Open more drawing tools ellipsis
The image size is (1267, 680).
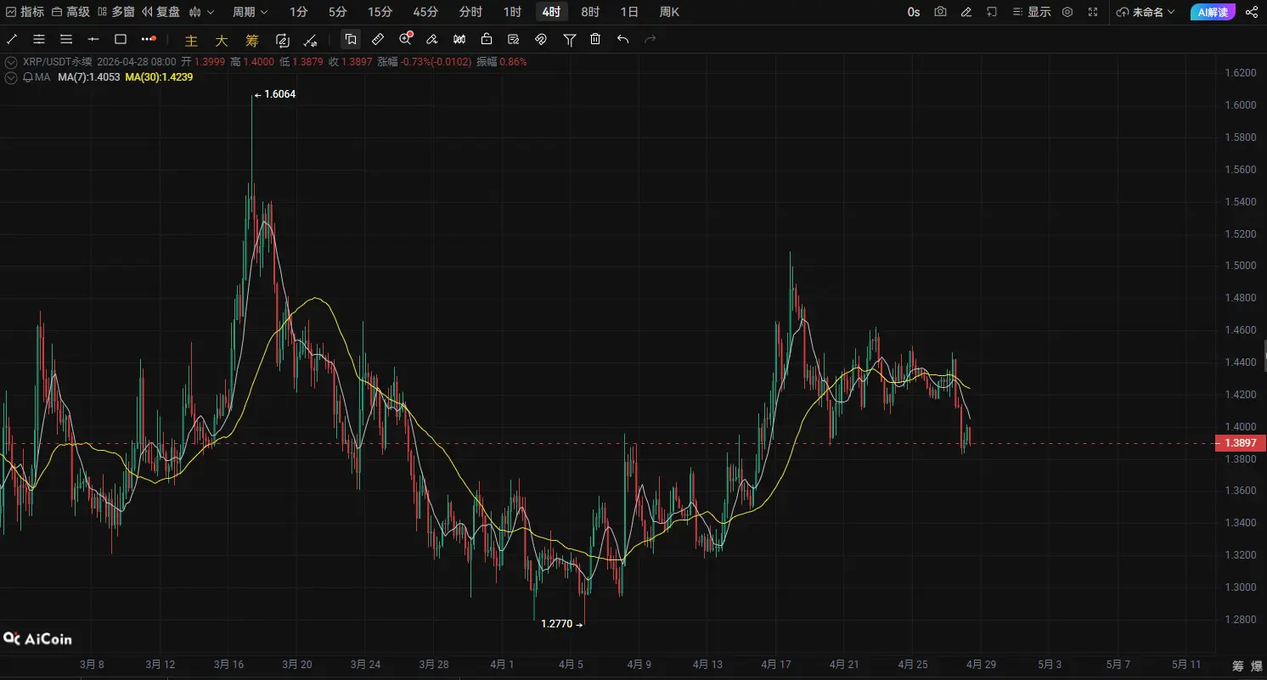click(x=149, y=39)
